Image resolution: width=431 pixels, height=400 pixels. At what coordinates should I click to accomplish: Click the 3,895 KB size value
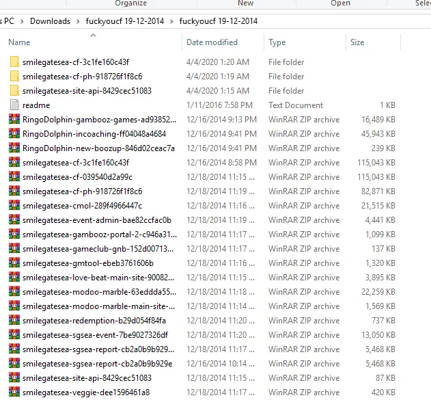point(380,278)
